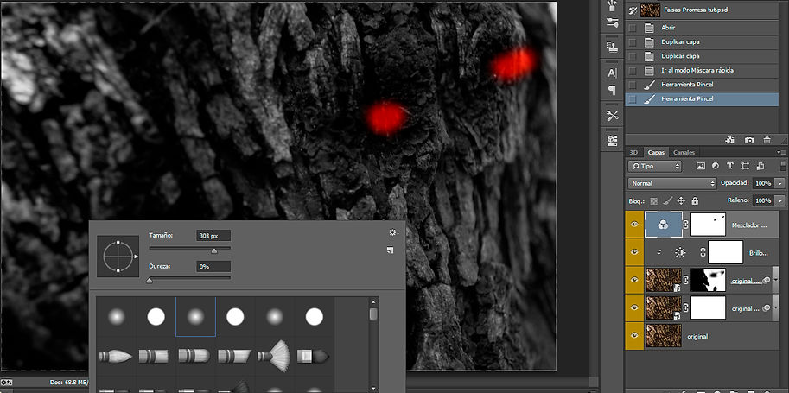Open the Clone Source stamp panel icon

[612, 48]
